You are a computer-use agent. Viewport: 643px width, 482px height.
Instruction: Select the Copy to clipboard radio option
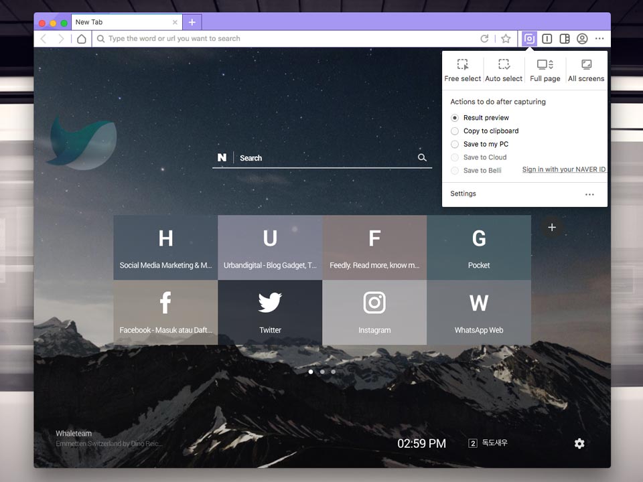[x=455, y=131]
